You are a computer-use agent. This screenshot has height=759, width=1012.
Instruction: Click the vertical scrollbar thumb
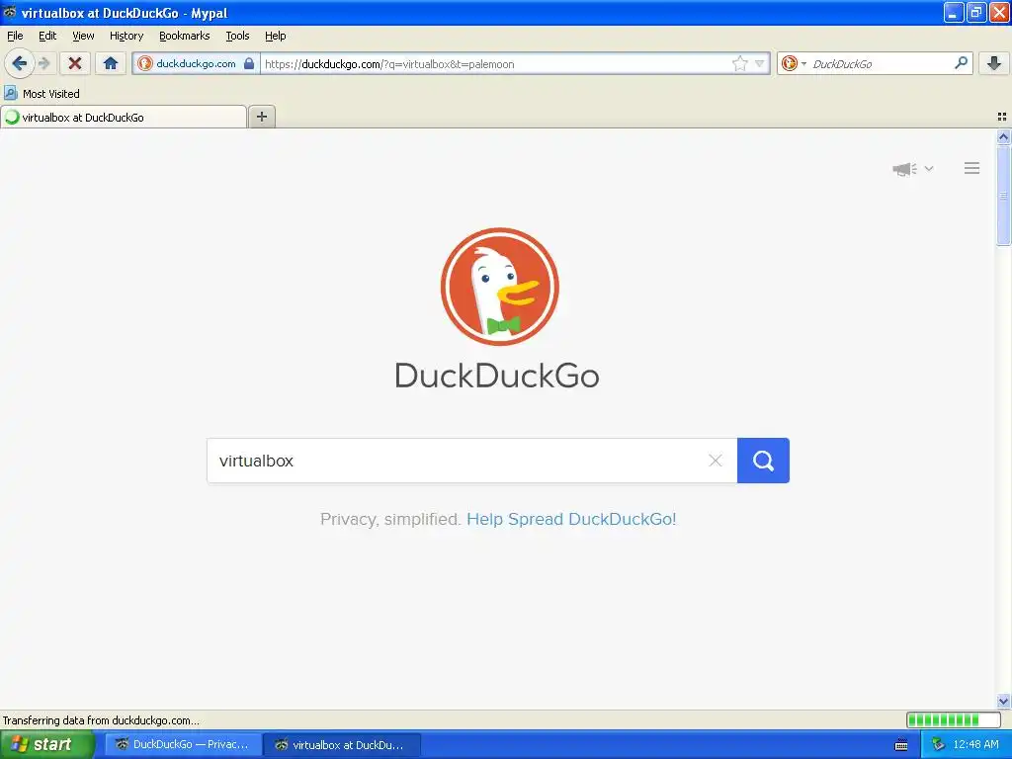click(x=1004, y=196)
